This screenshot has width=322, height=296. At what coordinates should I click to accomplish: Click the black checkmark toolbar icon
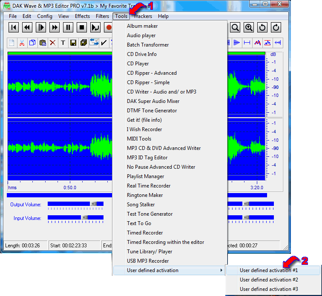point(104,43)
